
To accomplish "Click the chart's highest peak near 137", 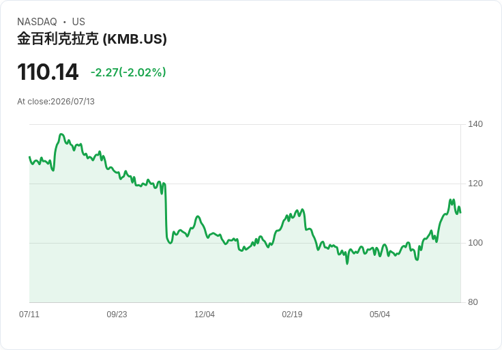I will click(x=61, y=134).
